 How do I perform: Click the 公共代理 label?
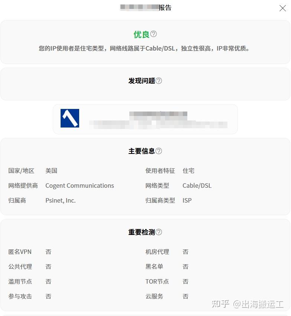(x=20, y=267)
